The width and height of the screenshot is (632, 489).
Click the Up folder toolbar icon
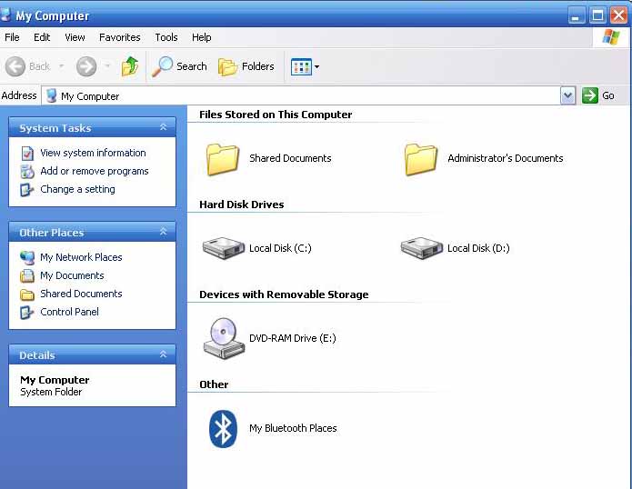click(130, 66)
